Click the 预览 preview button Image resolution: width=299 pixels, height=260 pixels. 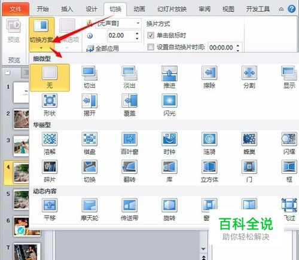tap(14, 31)
